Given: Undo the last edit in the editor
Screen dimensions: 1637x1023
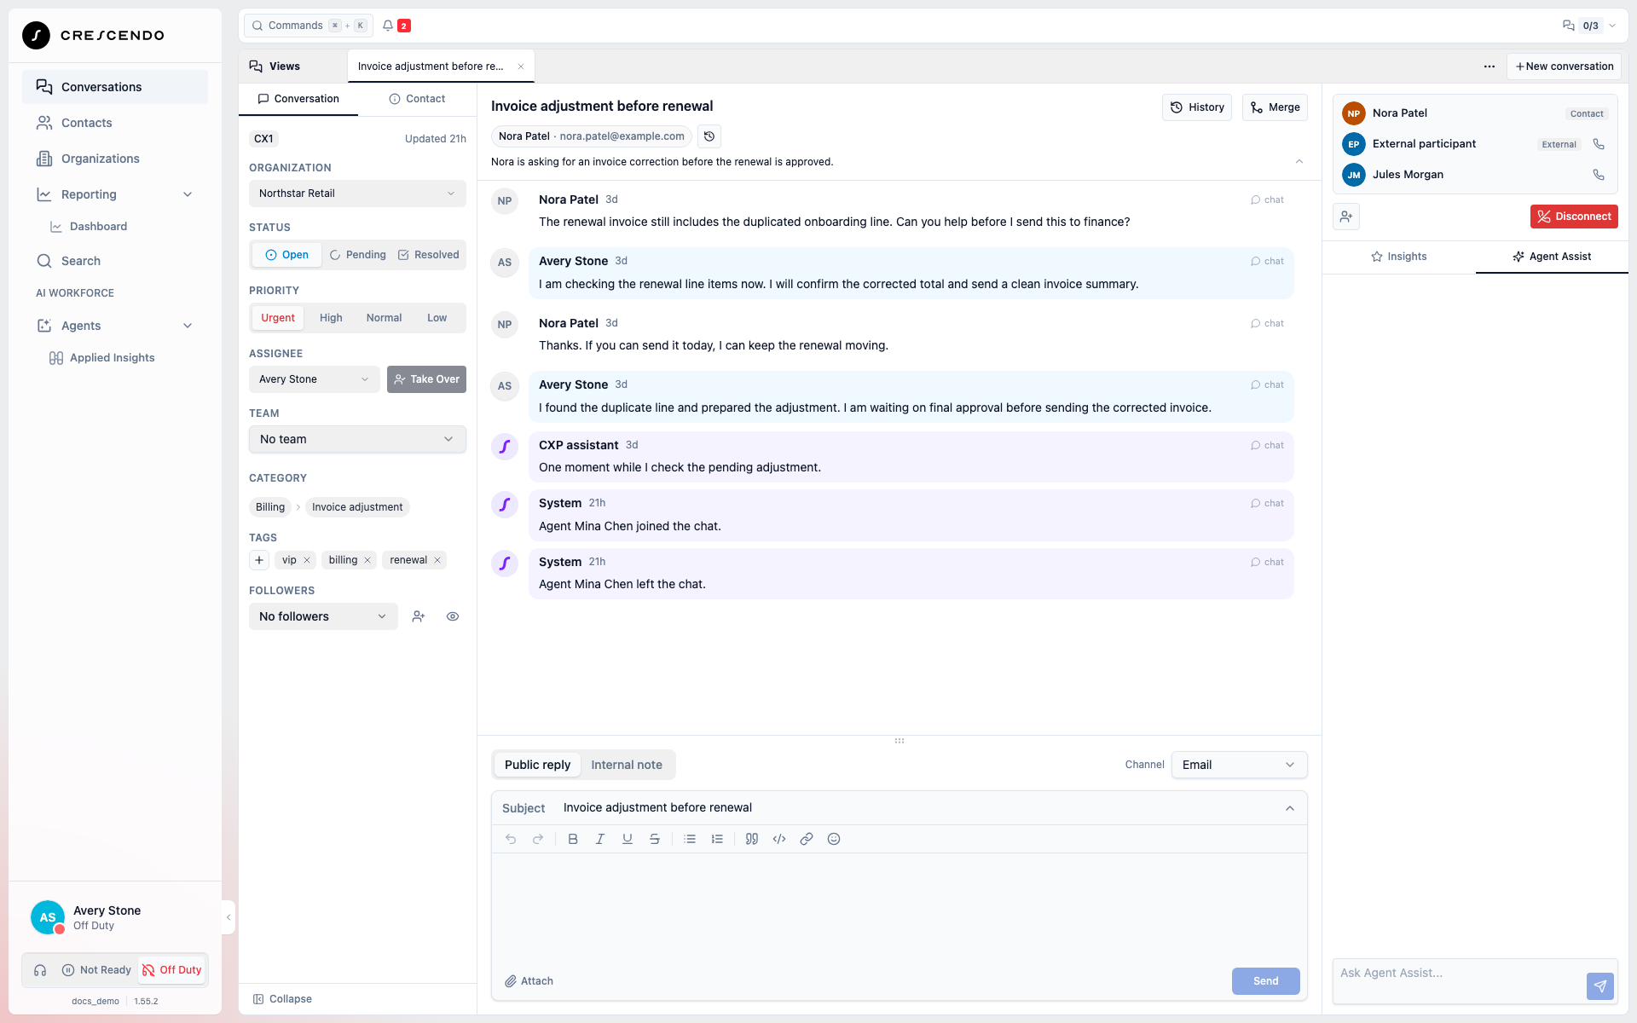Looking at the screenshot, I should (511, 839).
